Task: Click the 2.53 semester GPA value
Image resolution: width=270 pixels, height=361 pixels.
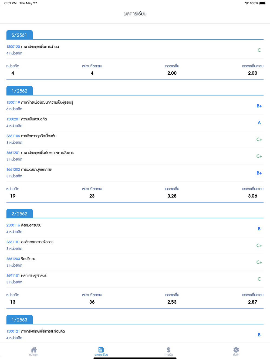Action: coord(172,302)
